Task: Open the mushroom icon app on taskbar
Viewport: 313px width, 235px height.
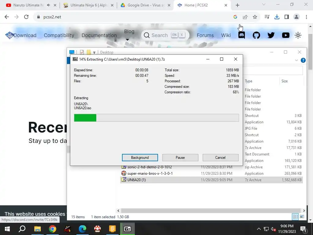Action: pos(98,229)
